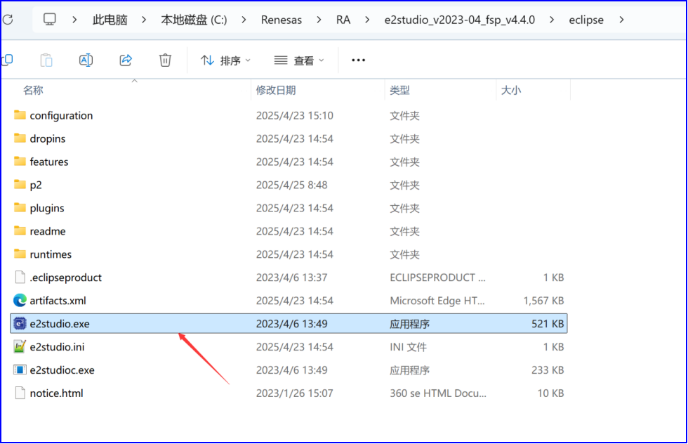Select the artifacts.xml Edge icon
The image size is (688, 444).
coord(20,301)
